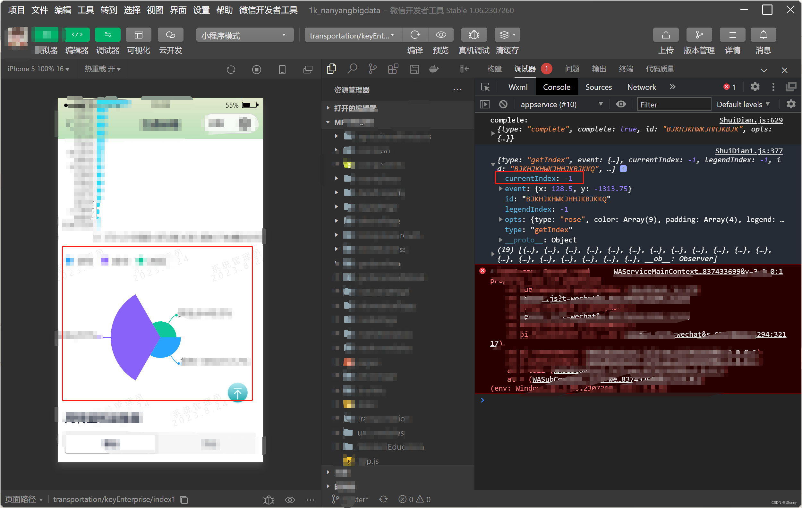Switch to the Network tab
802x508 pixels.
pos(641,87)
